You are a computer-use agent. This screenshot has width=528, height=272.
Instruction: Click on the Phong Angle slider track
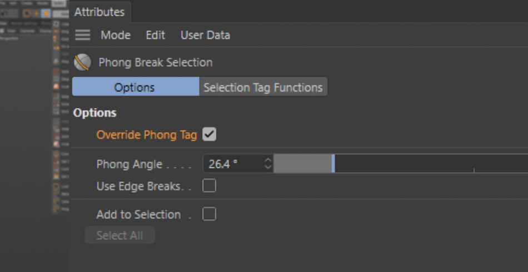pos(401,164)
